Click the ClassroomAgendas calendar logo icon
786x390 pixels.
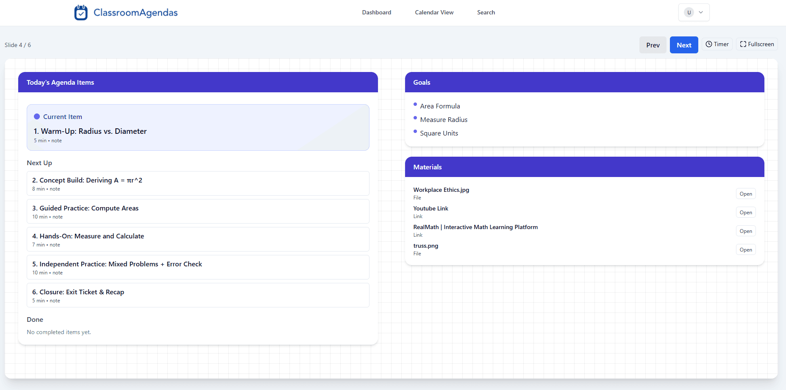click(81, 12)
